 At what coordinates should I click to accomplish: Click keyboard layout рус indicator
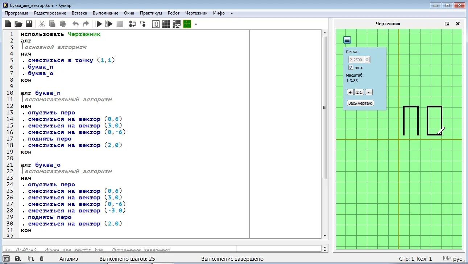click(x=457, y=259)
